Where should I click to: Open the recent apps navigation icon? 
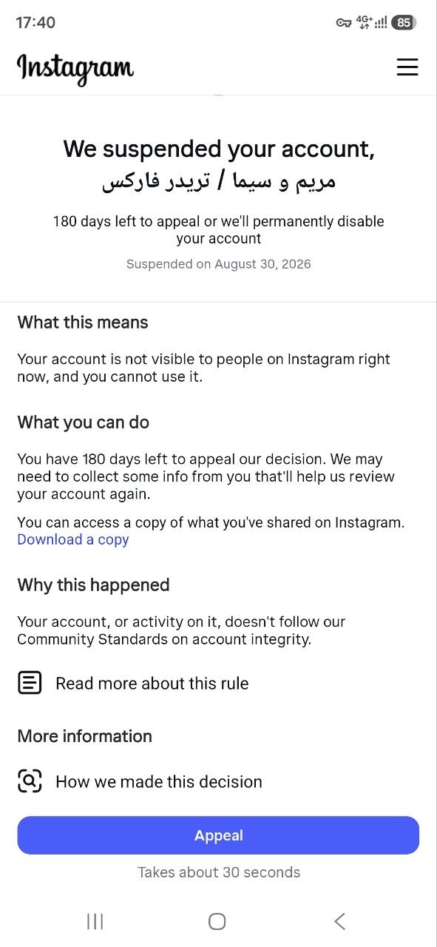(x=95, y=921)
